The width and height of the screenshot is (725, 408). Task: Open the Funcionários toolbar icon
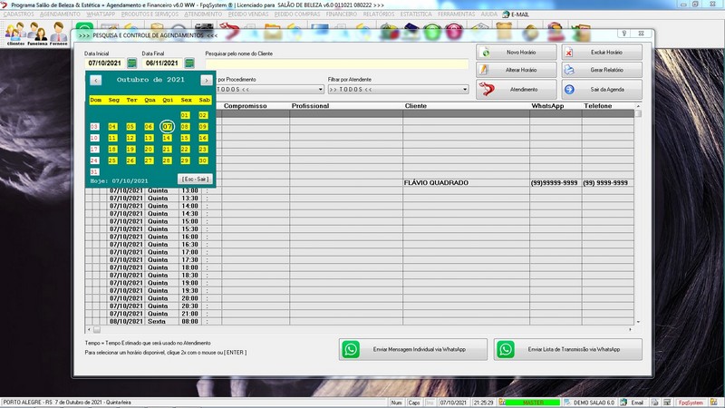(37, 34)
